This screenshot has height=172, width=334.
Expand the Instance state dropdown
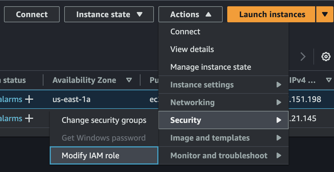109,14
